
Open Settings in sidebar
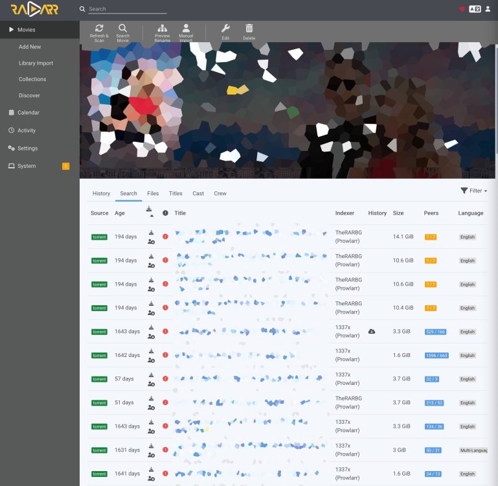pyautogui.click(x=40, y=148)
